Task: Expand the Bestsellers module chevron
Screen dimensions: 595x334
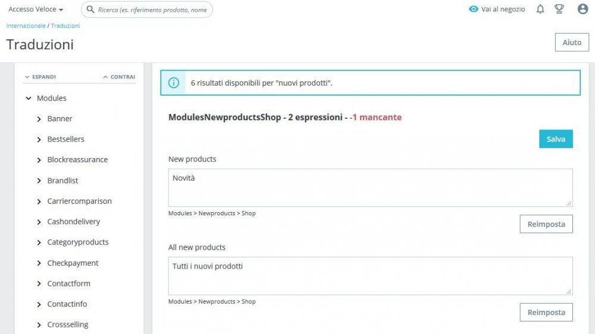Action: coord(39,139)
